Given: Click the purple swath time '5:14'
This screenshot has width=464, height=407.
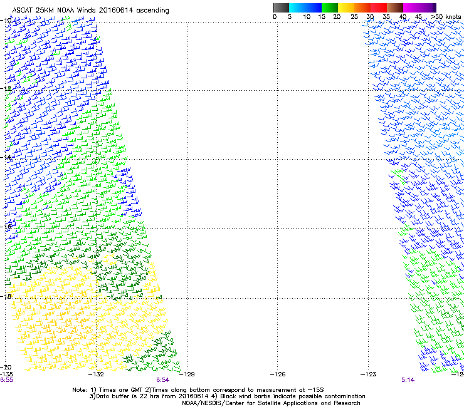Looking at the screenshot, I should pyautogui.click(x=408, y=380).
